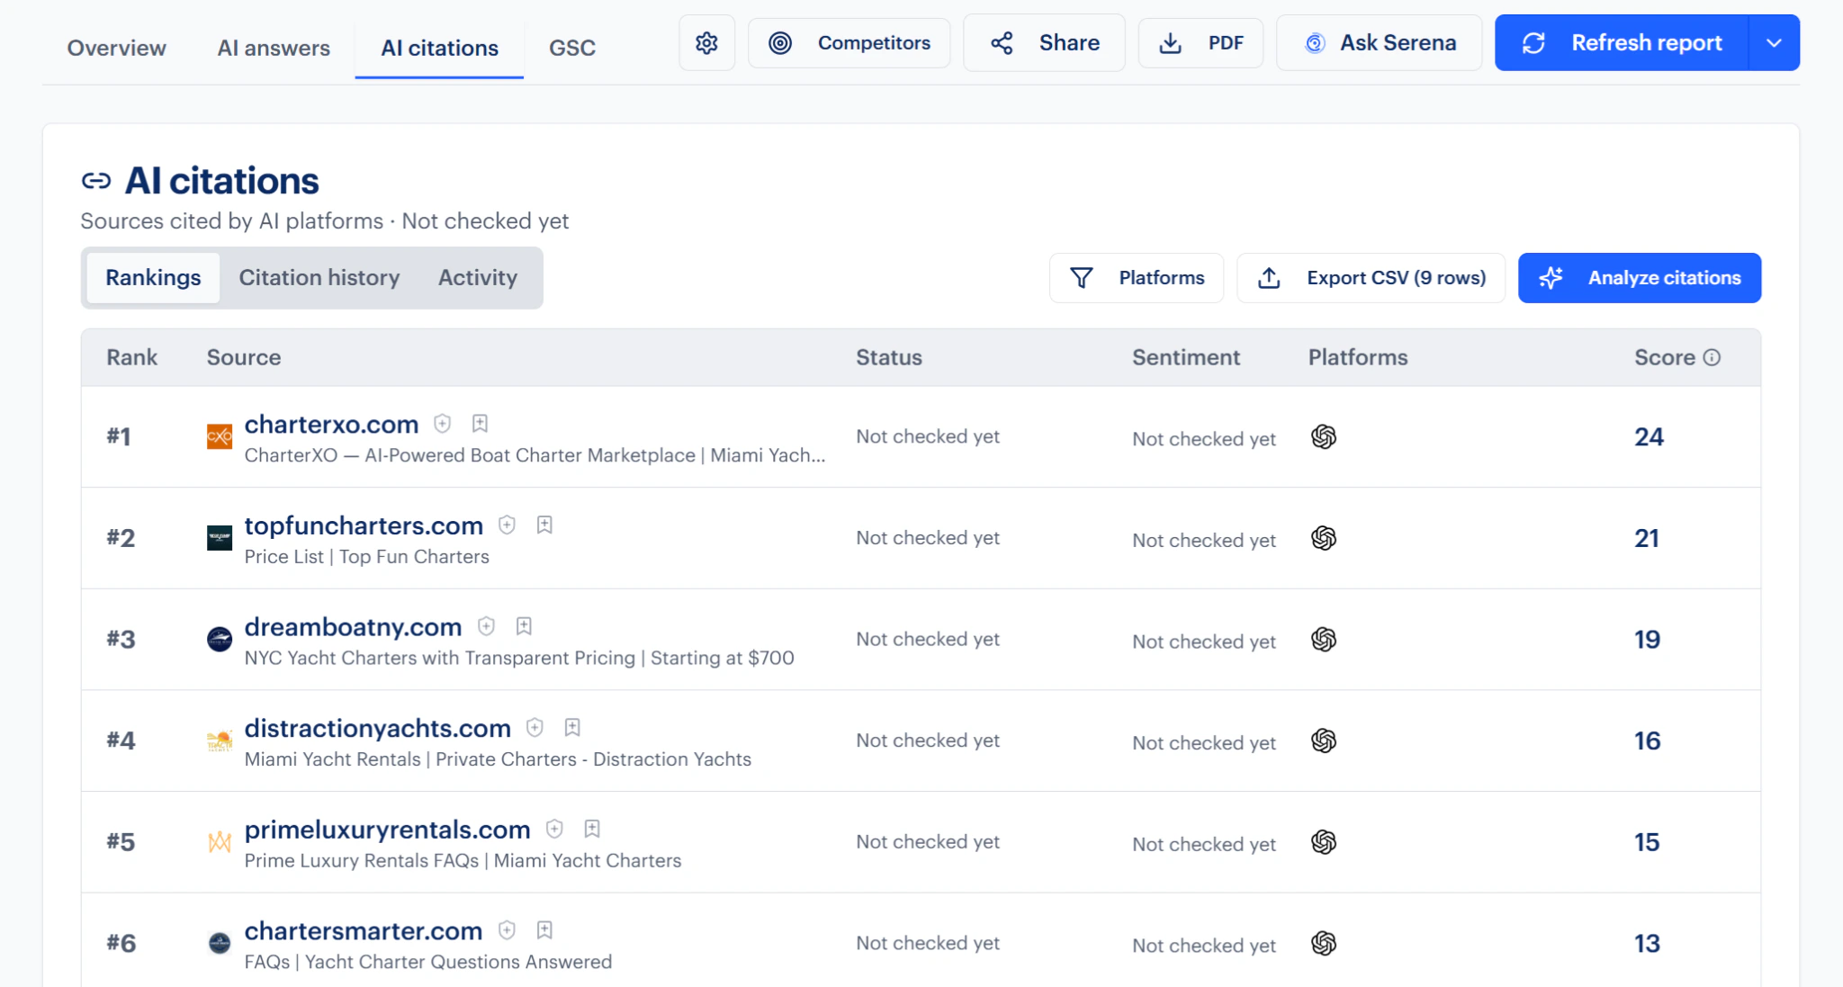Bookmark charterxo.com source

click(480, 423)
